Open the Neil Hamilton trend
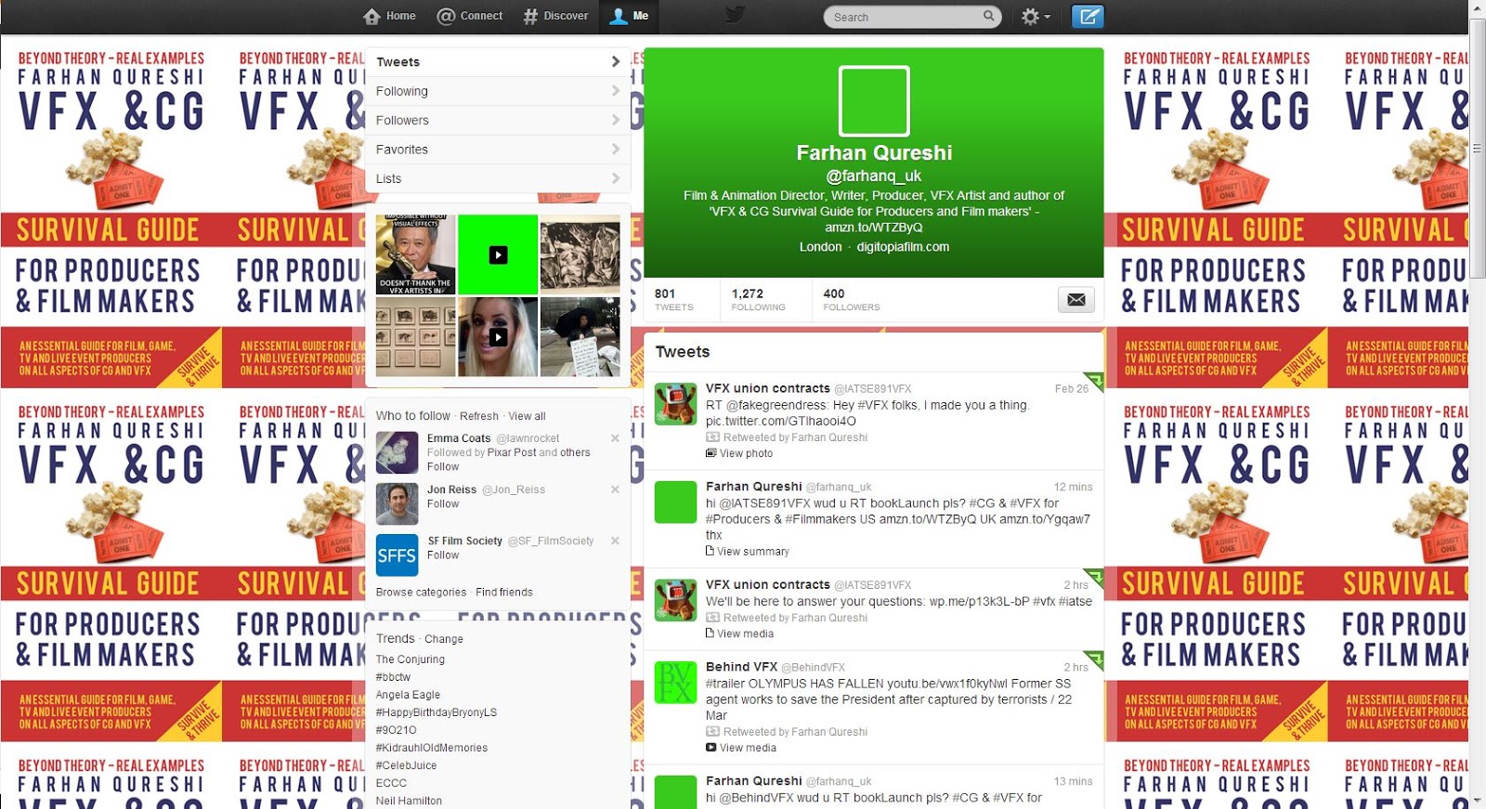 [409, 801]
